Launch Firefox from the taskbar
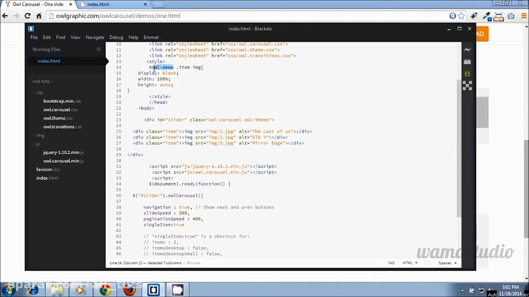 coord(129,290)
